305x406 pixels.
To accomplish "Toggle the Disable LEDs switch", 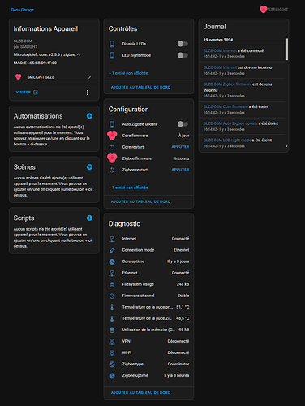I will 183,44.
